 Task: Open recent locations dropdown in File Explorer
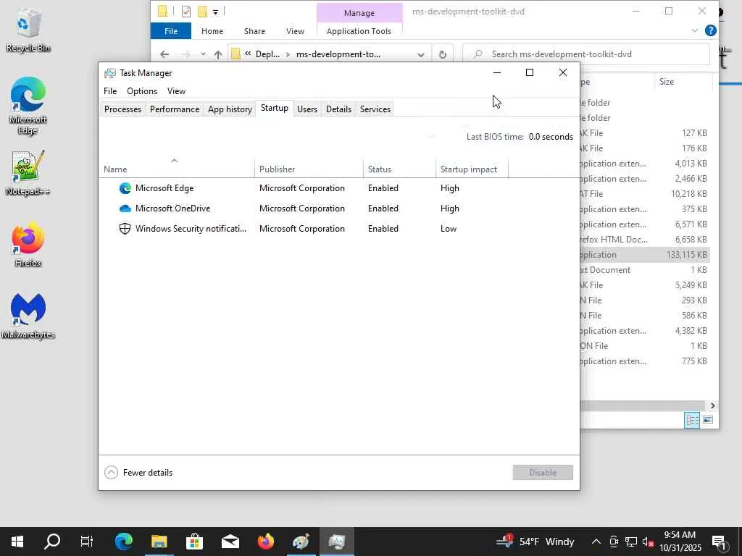203,54
